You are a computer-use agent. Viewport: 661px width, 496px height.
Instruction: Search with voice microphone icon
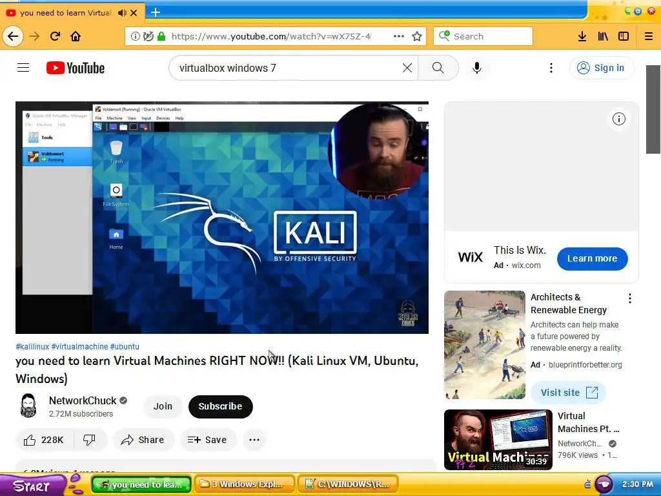click(477, 68)
